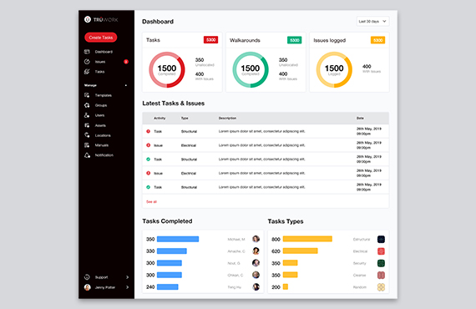Click the green 5300 Walkarounds badge
Image resolution: width=476 pixels, height=309 pixels.
point(295,40)
